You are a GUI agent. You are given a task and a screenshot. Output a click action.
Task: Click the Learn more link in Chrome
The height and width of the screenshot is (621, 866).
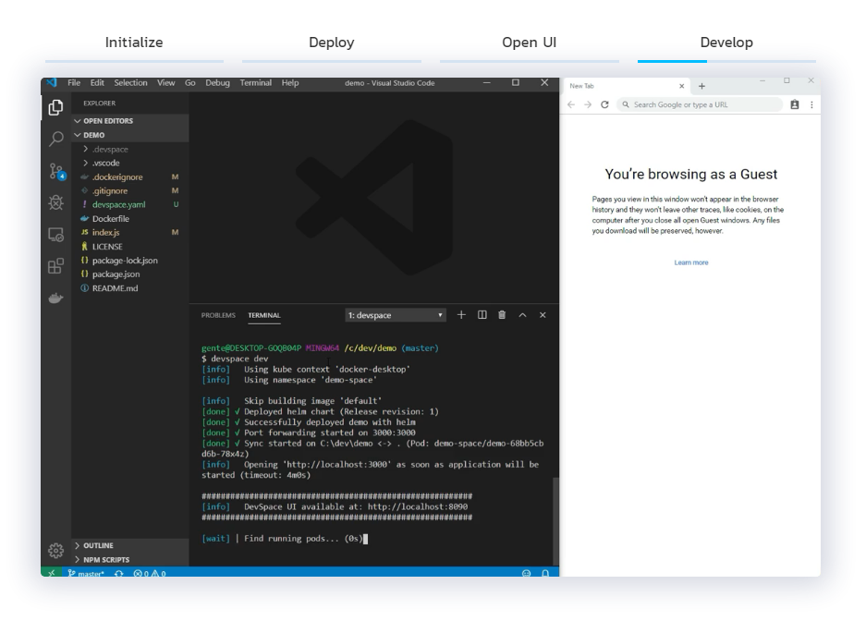click(x=691, y=262)
